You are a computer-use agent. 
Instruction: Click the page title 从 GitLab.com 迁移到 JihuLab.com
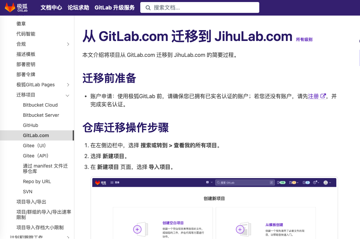click(x=187, y=37)
